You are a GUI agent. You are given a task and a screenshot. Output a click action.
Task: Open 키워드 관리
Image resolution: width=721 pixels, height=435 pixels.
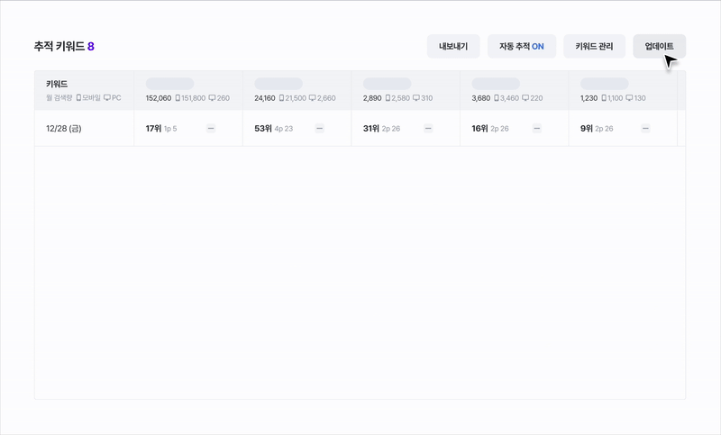594,47
